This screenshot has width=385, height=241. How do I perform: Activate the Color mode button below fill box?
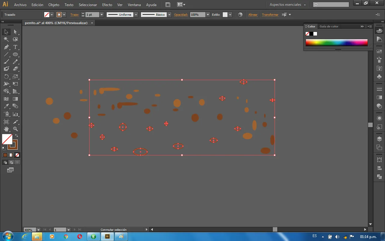click(5, 155)
